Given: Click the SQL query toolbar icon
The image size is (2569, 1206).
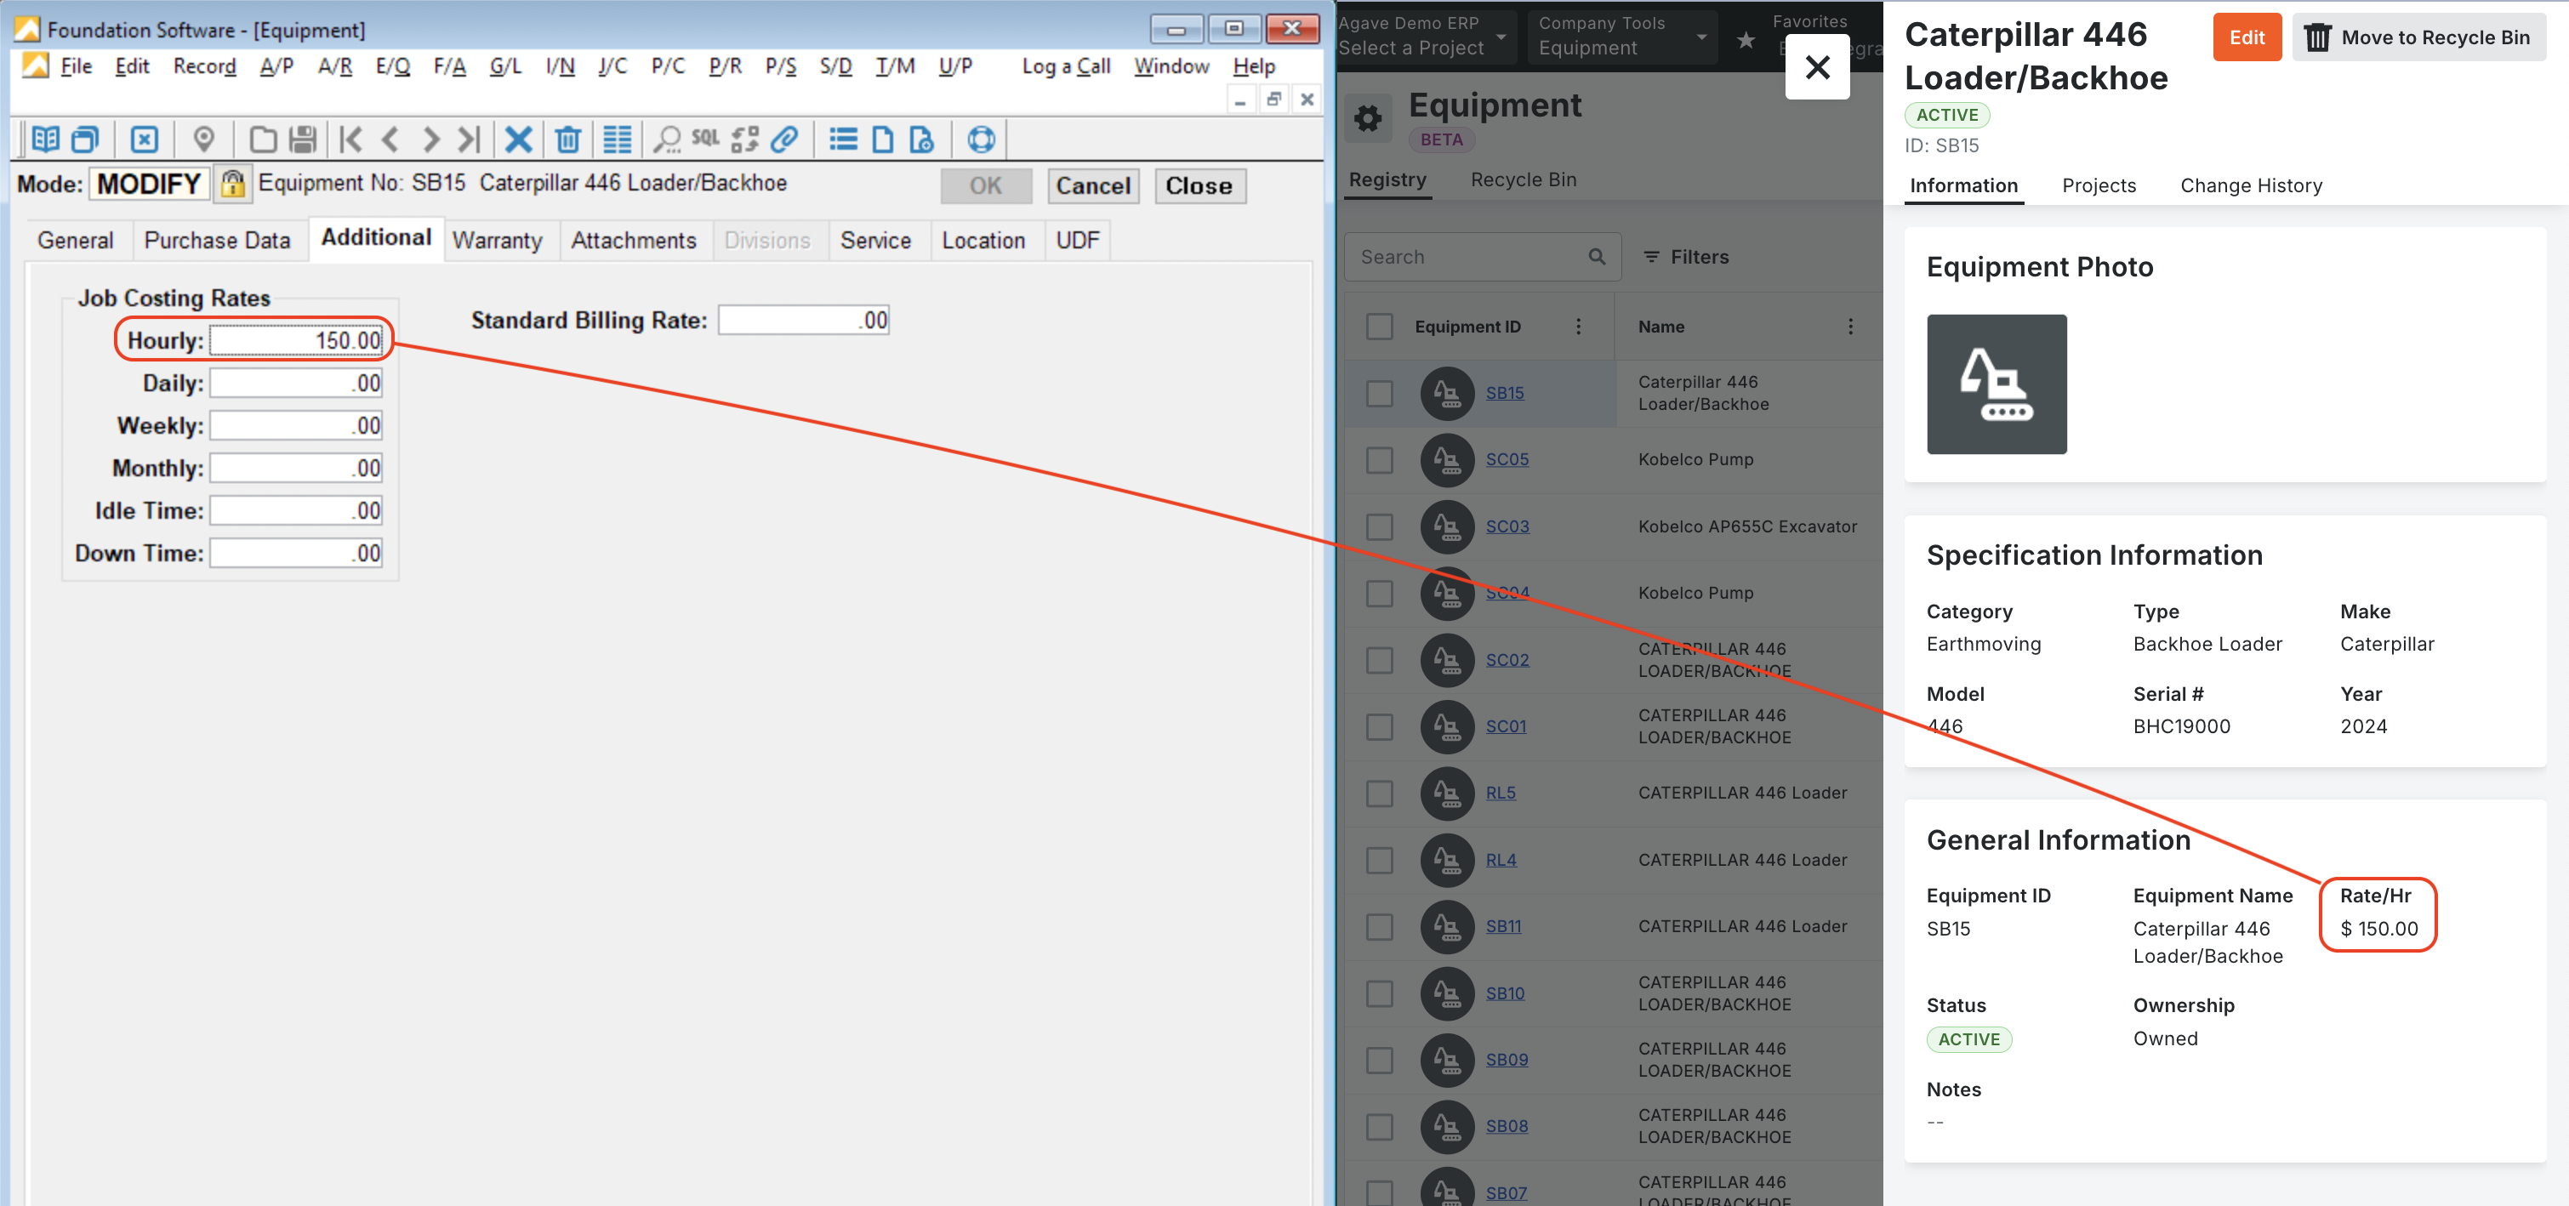Looking at the screenshot, I should [705, 139].
